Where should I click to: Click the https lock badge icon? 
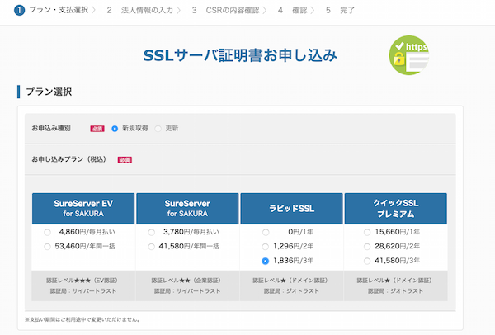(x=409, y=55)
